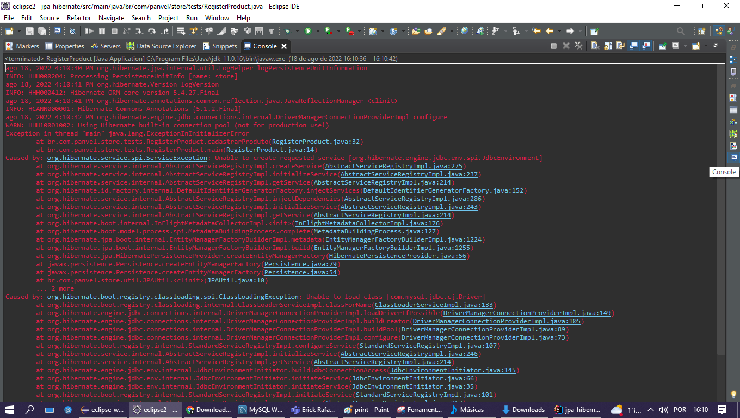Click the Resume debug icon
This screenshot has width=740, height=418.
point(89,31)
